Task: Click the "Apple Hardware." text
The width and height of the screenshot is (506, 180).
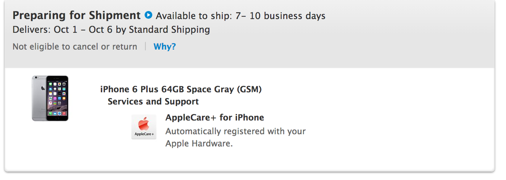Action: [x=199, y=144]
